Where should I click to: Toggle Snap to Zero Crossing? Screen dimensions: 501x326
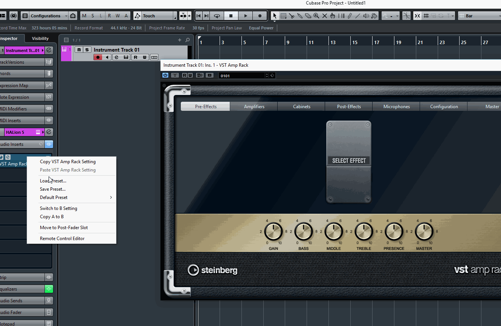coord(406,16)
